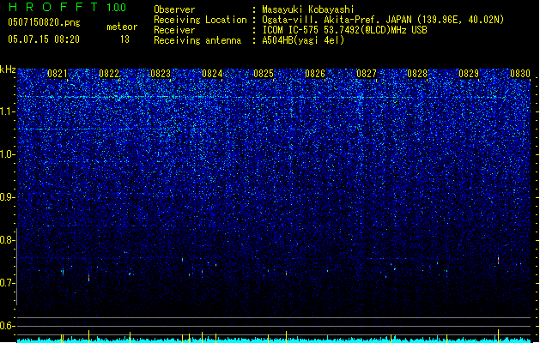Click the 0.8 kHz frequency axis label
Screen dimensions: 540x343
tap(7, 240)
